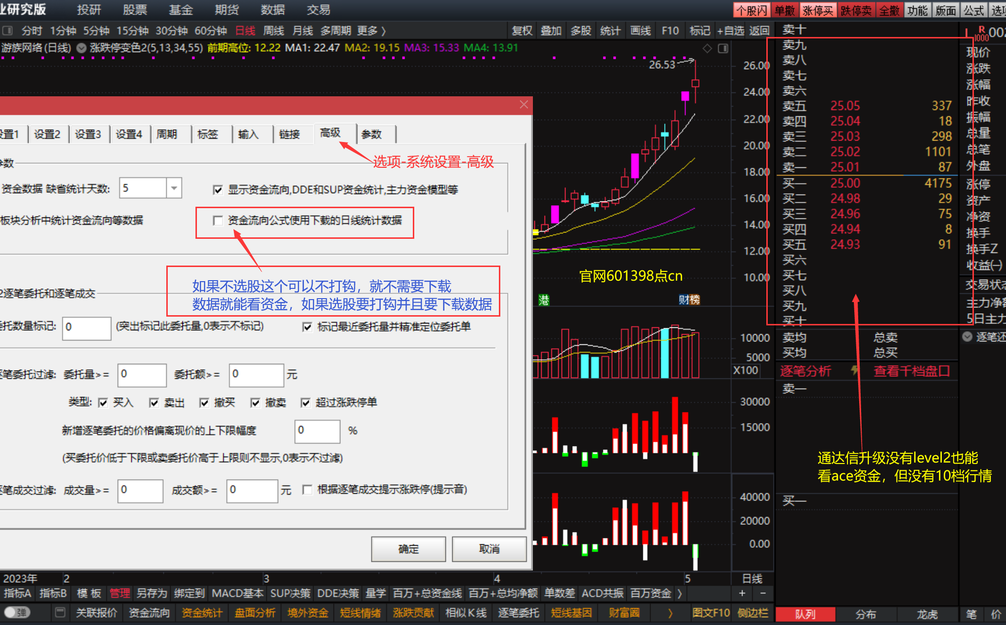Image resolution: width=1006 pixels, height=625 pixels.
Task: Expand more indicator templates arrow after 百万资金
Action: pos(680,593)
